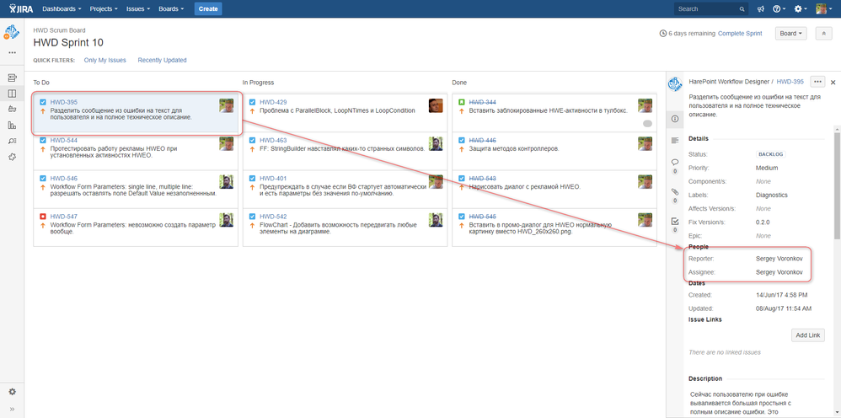Toggle the Recently Updated quick filter
This screenshot has height=418, width=841.
[162, 60]
